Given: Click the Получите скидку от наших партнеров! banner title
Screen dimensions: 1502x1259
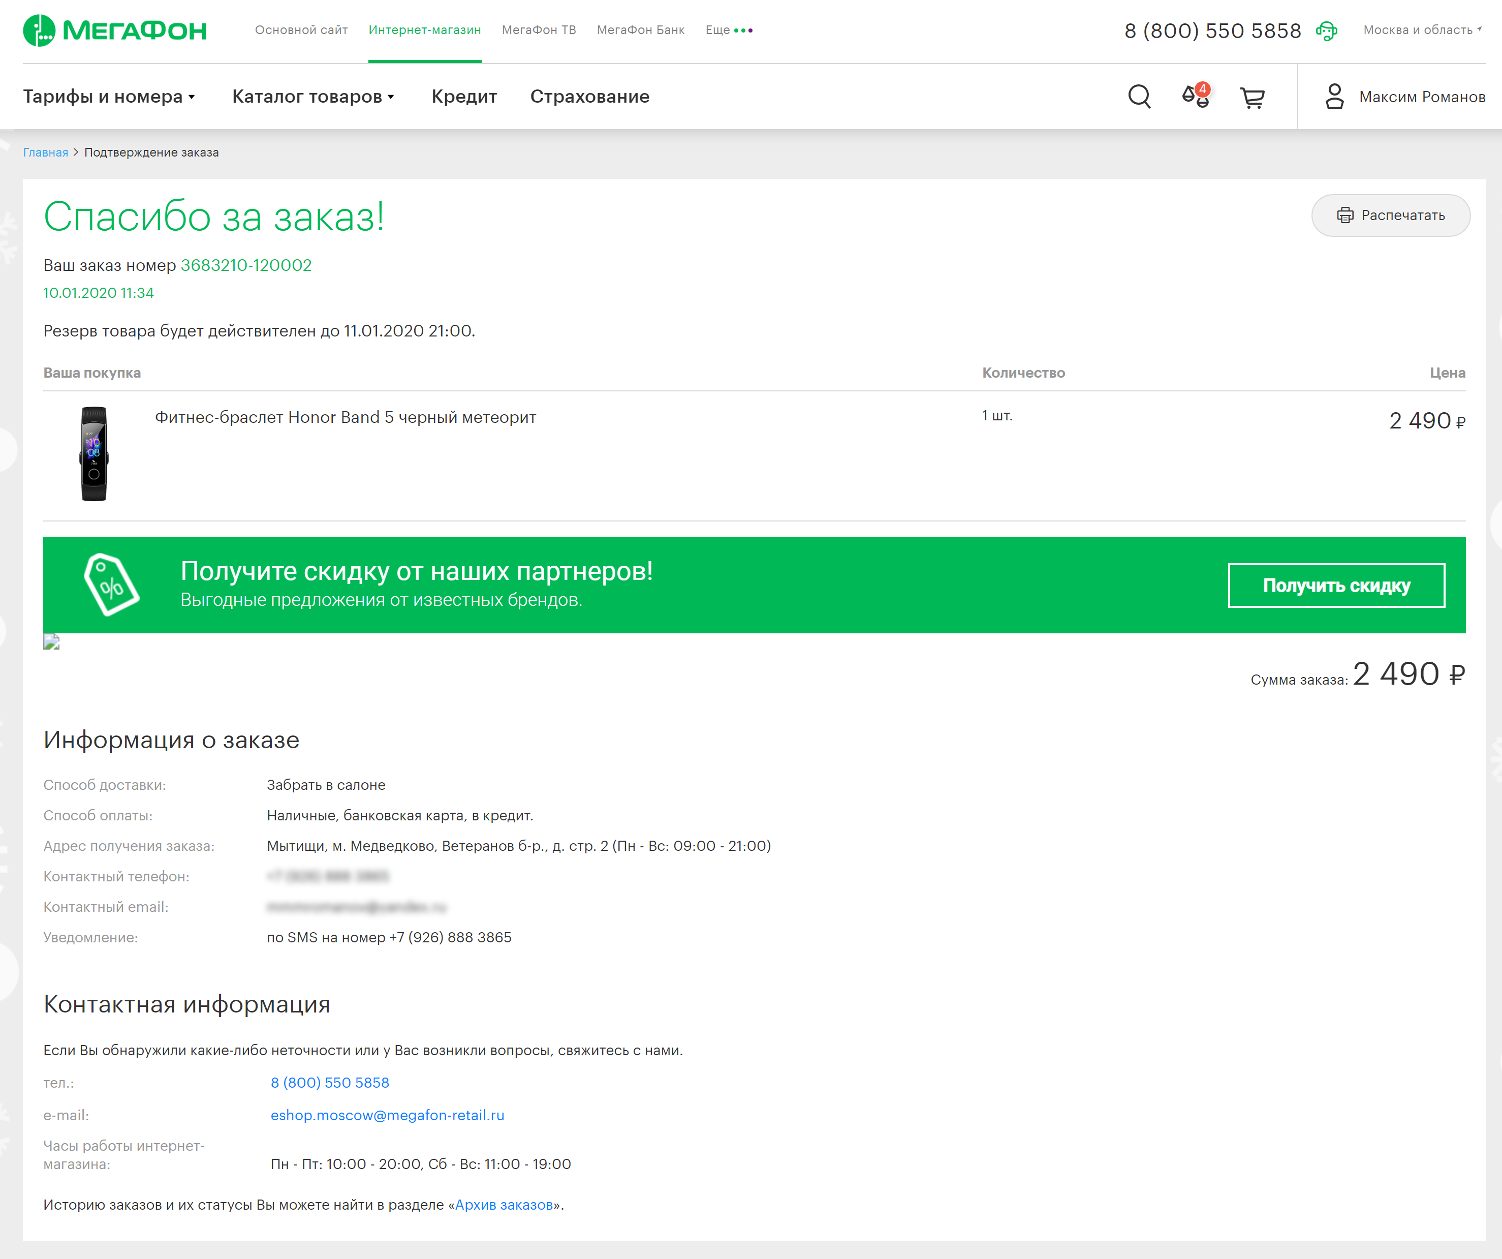Looking at the screenshot, I should click(x=416, y=571).
